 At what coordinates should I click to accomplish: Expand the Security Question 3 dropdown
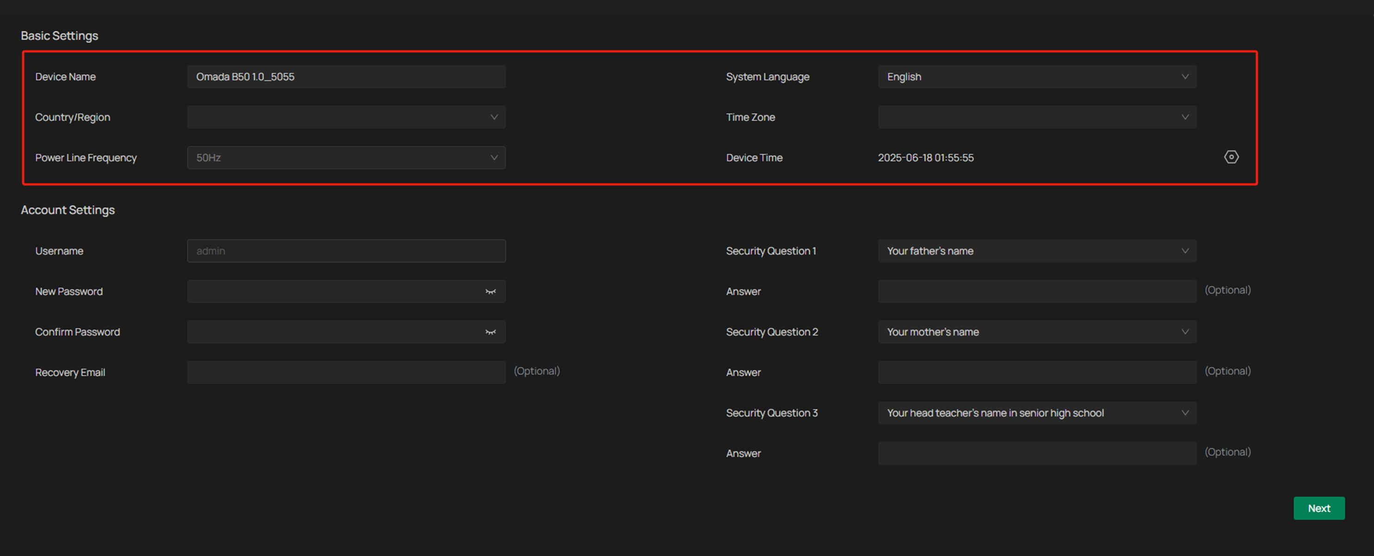tap(1037, 413)
